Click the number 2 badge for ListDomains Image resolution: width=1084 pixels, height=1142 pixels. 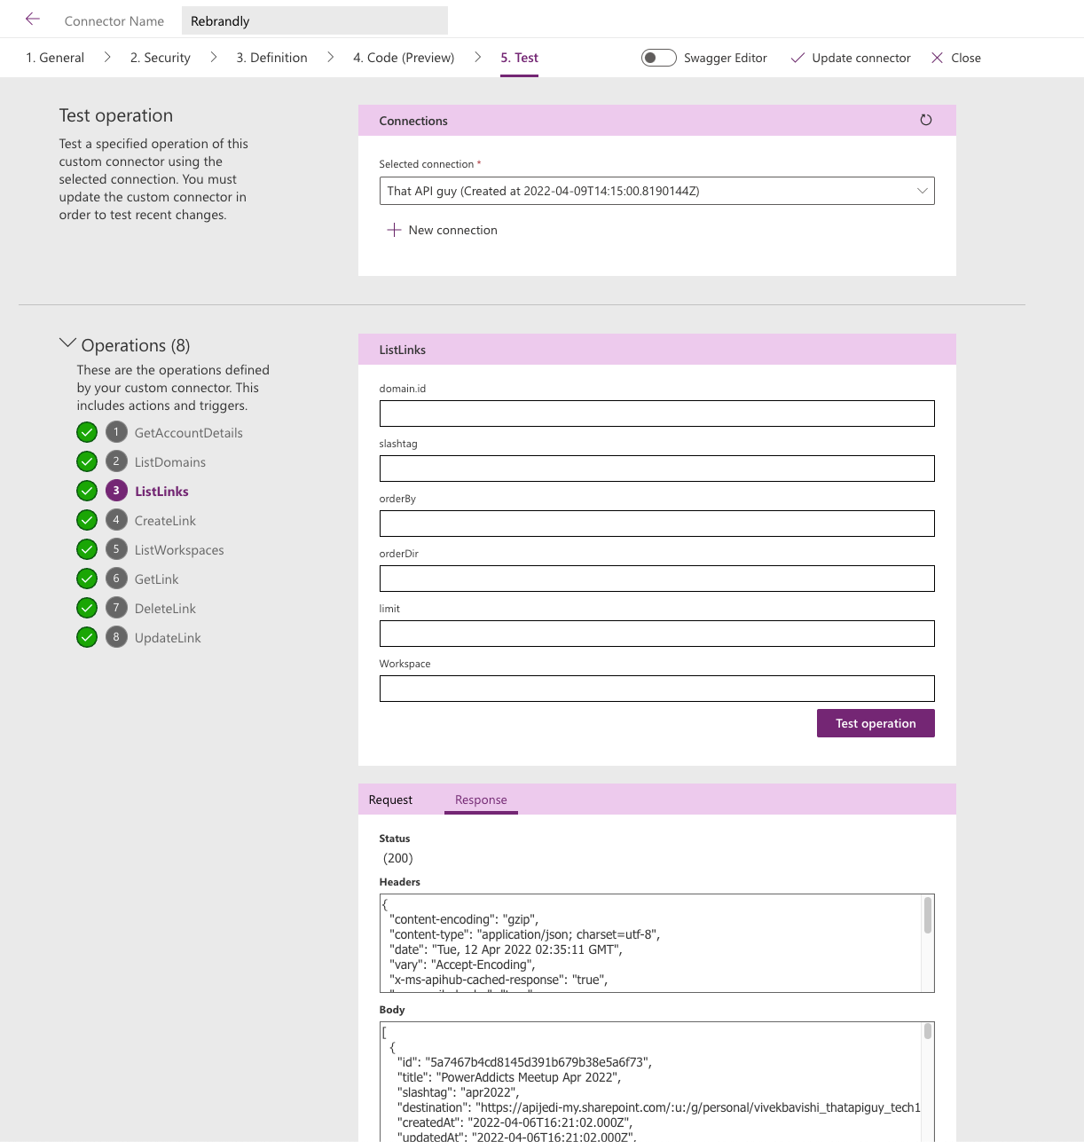[x=116, y=461]
